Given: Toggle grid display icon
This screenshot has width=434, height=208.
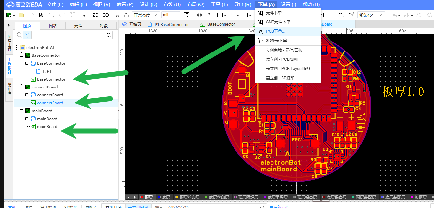Looking at the screenshot, I should pos(186,15).
